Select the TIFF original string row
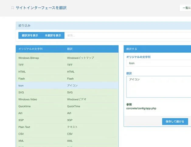This screenshot has width=191, height=147. pos(67,65)
